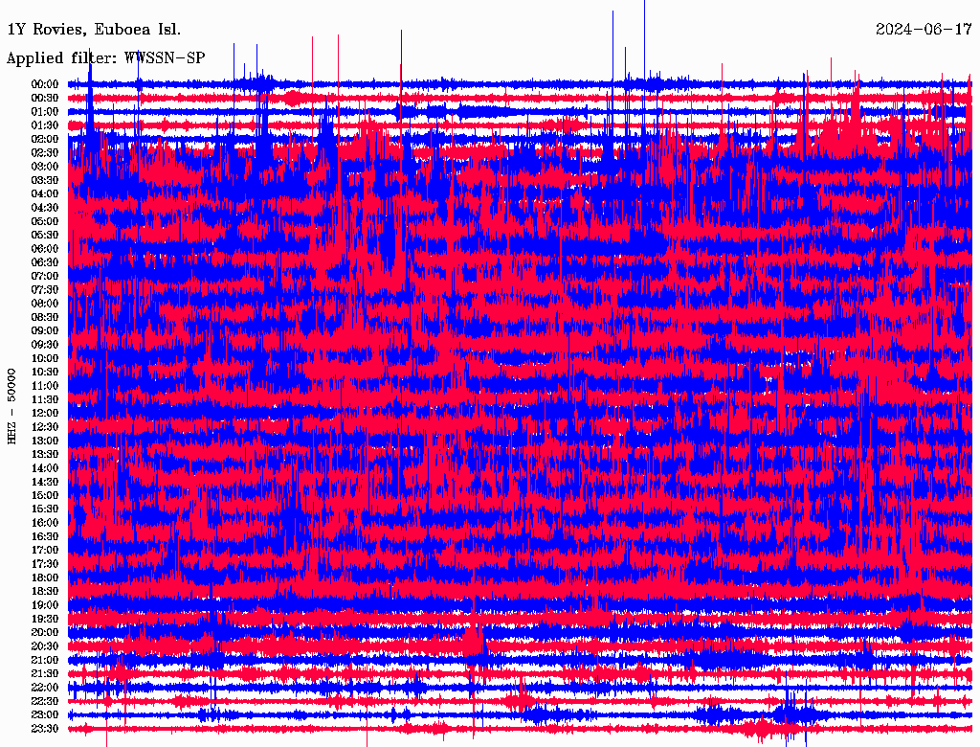Select the 06:00 time label

(45, 249)
